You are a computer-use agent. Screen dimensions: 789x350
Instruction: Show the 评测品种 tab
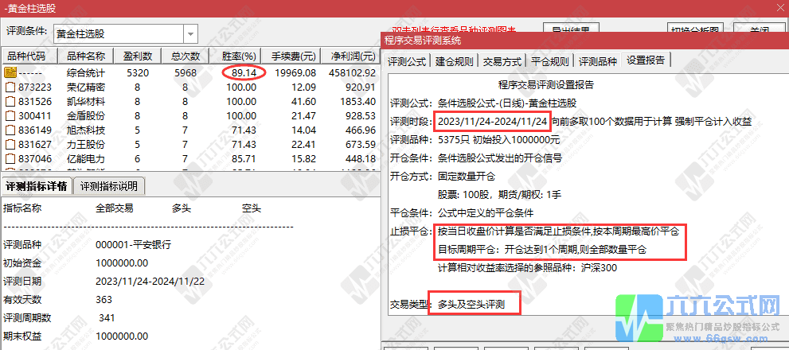point(598,61)
